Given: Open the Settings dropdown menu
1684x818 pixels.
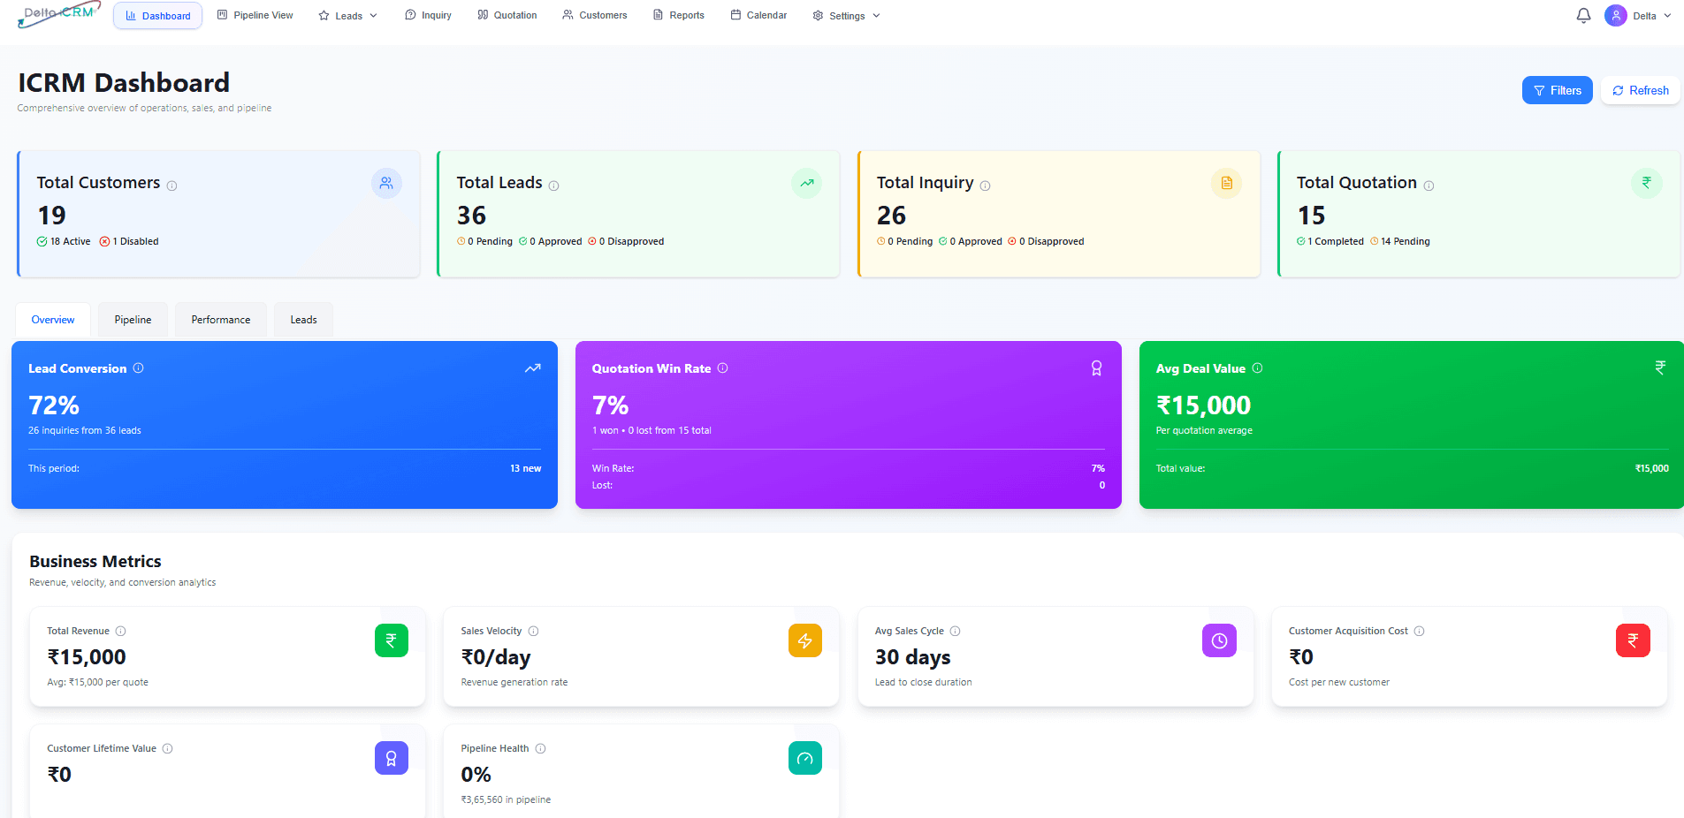Looking at the screenshot, I should pos(845,15).
